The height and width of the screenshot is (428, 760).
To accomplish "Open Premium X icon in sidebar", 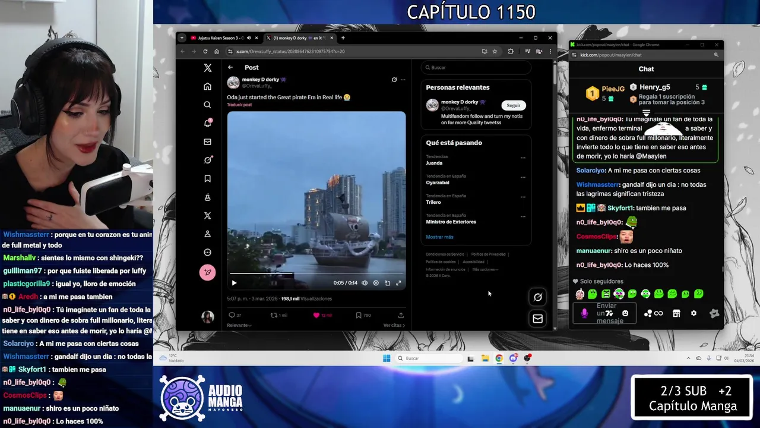I will (207, 216).
